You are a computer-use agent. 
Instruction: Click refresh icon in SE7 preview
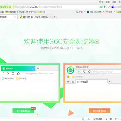coord(85,72)
